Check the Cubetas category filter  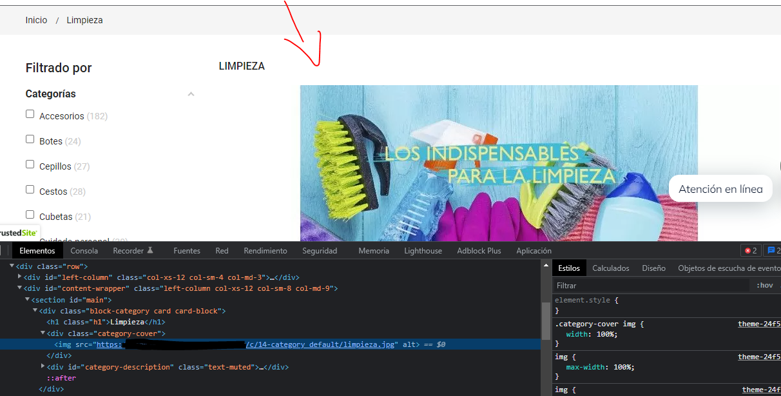click(30, 215)
